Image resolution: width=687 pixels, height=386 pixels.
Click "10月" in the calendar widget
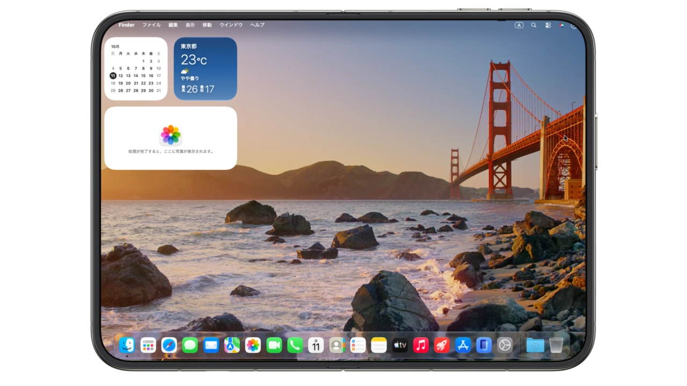(115, 47)
